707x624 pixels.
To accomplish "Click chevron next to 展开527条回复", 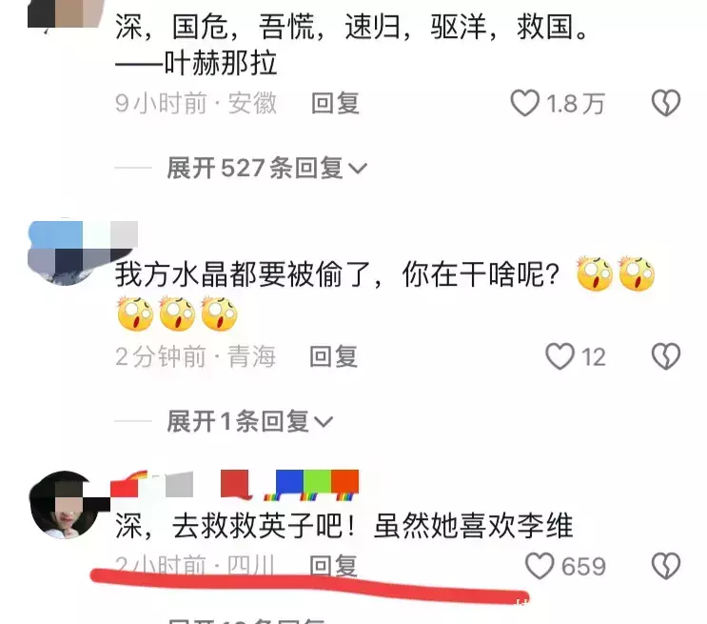I will [x=358, y=170].
